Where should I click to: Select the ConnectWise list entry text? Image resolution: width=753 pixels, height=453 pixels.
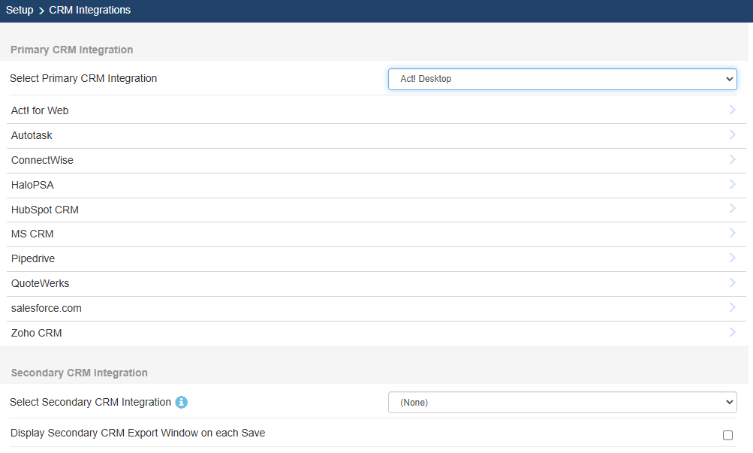42,160
